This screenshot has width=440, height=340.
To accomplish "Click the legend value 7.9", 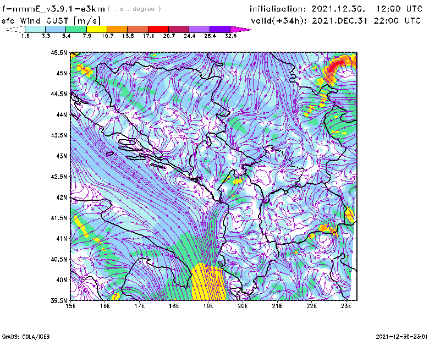I will click(x=87, y=36).
